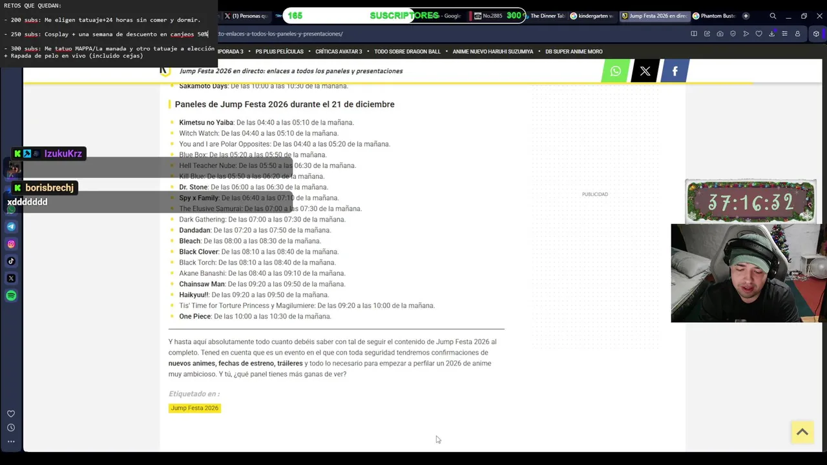827x465 pixels.
Task: Click the PUBLICIDAD ad label
Action: pyautogui.click(x=595, y=194)
